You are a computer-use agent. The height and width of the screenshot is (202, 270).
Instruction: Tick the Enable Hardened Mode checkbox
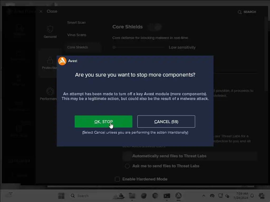point(117,179)
